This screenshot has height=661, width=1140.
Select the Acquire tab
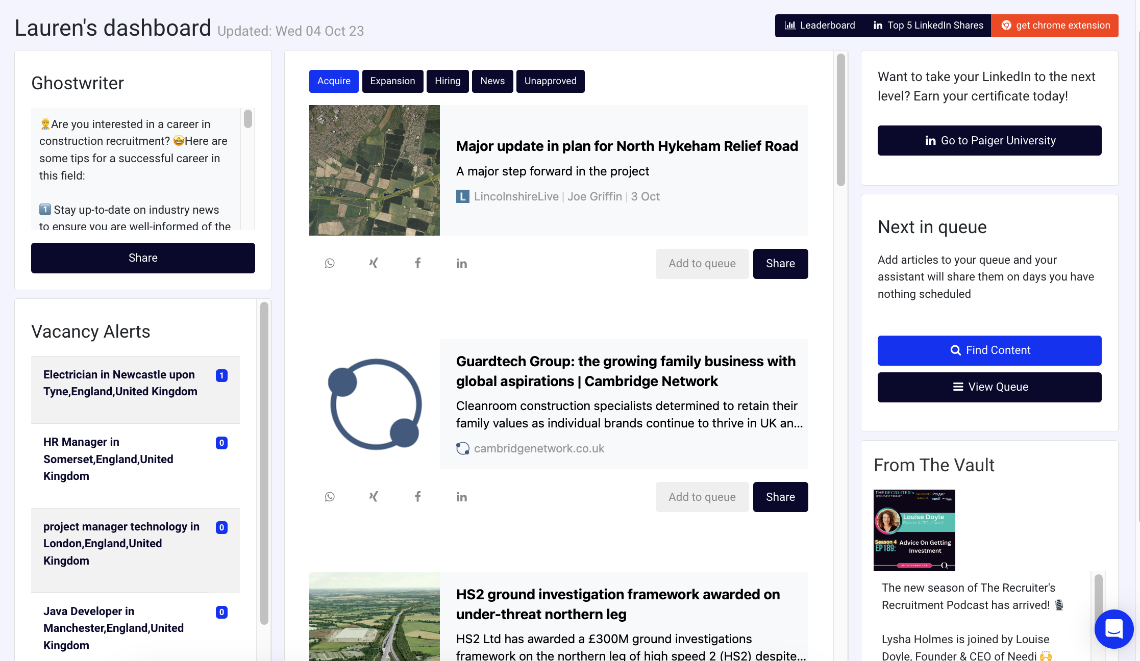334,81
